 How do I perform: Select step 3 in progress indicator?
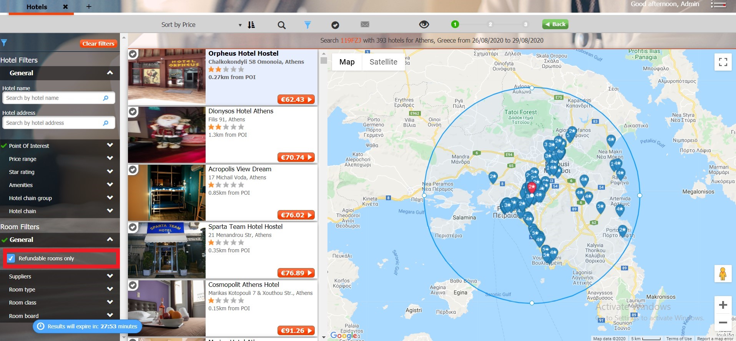click(525, 24)
